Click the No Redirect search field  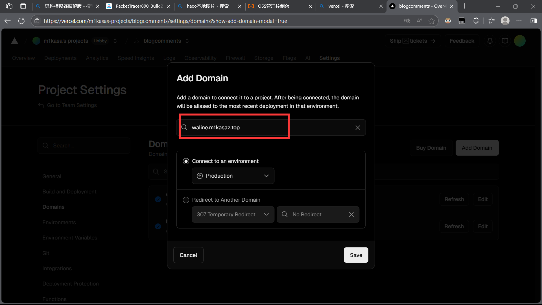(x=318, y=215)
